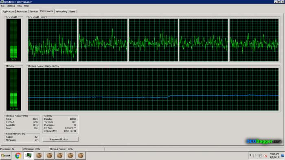The width and height of the screenshot is (285, 160).
Task: Click the Action Center flag tray icon
Action: point(255,156)
